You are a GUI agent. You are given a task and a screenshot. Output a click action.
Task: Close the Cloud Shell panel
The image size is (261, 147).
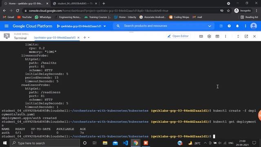(x=254, y=36)
